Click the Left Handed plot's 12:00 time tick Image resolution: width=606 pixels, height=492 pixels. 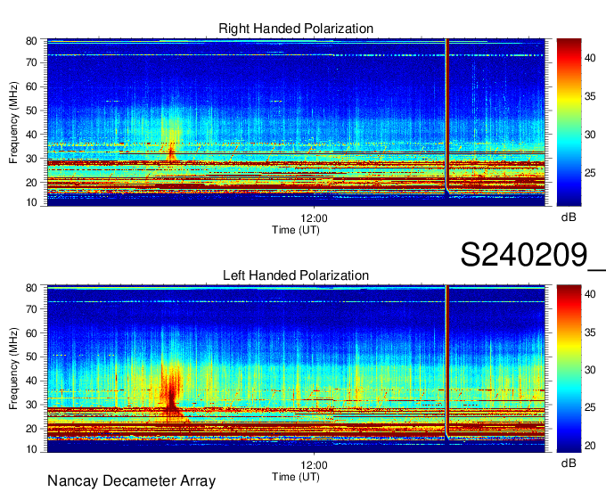tap(315, 465)
